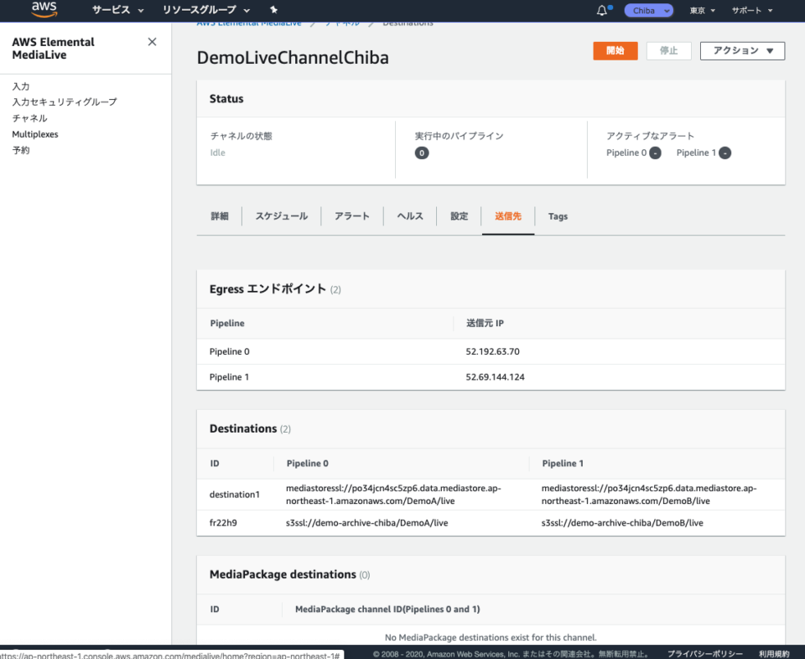This screenshot has width=805, height=659.
Task: Click Pipeline 1 active alerts badge
Action: click(724, 153)
